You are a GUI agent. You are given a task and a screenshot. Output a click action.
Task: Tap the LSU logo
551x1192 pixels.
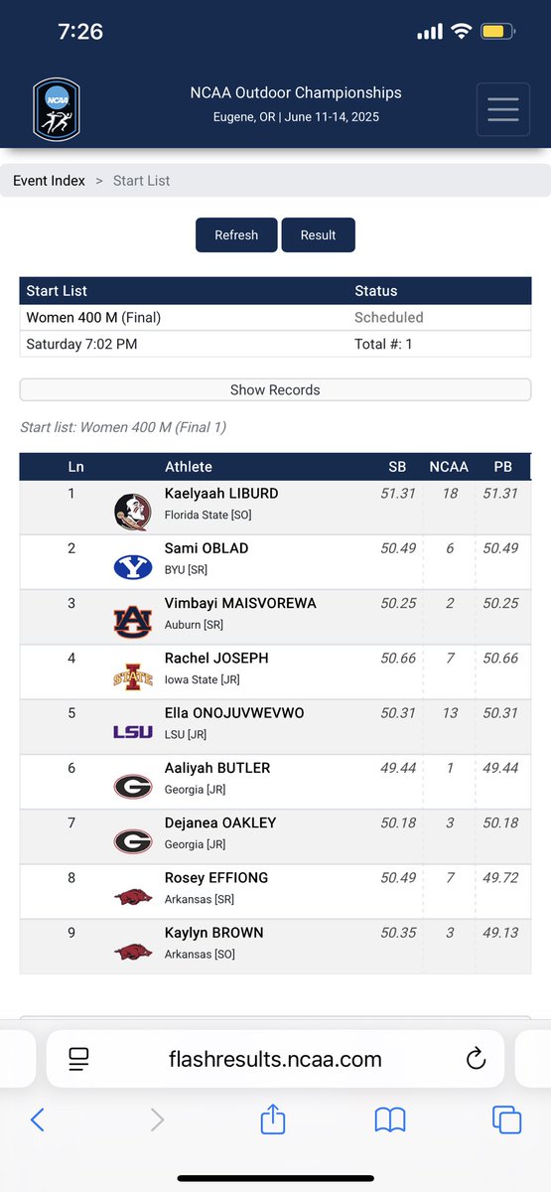[x=133, y=731]
